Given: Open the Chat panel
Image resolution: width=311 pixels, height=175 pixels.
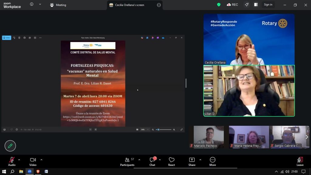Looking at the screenshot, I should pos(152,161).
